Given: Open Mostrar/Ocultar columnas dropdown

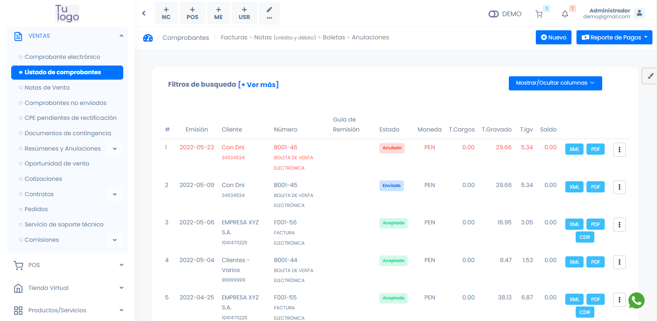Looking at the screenshot, I should click(x=555, y=83).
